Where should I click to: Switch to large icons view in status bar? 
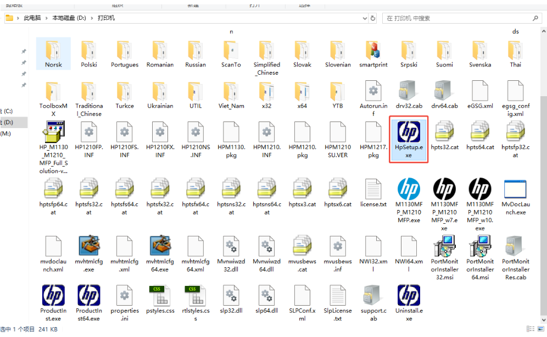[541, 329]
